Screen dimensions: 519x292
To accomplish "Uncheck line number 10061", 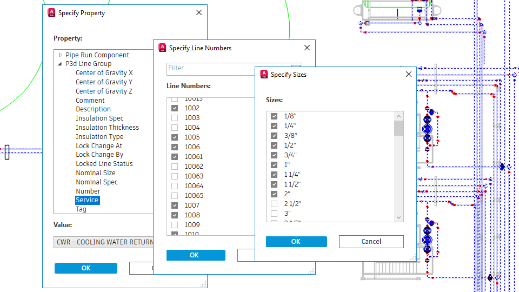I will (175, 157).
